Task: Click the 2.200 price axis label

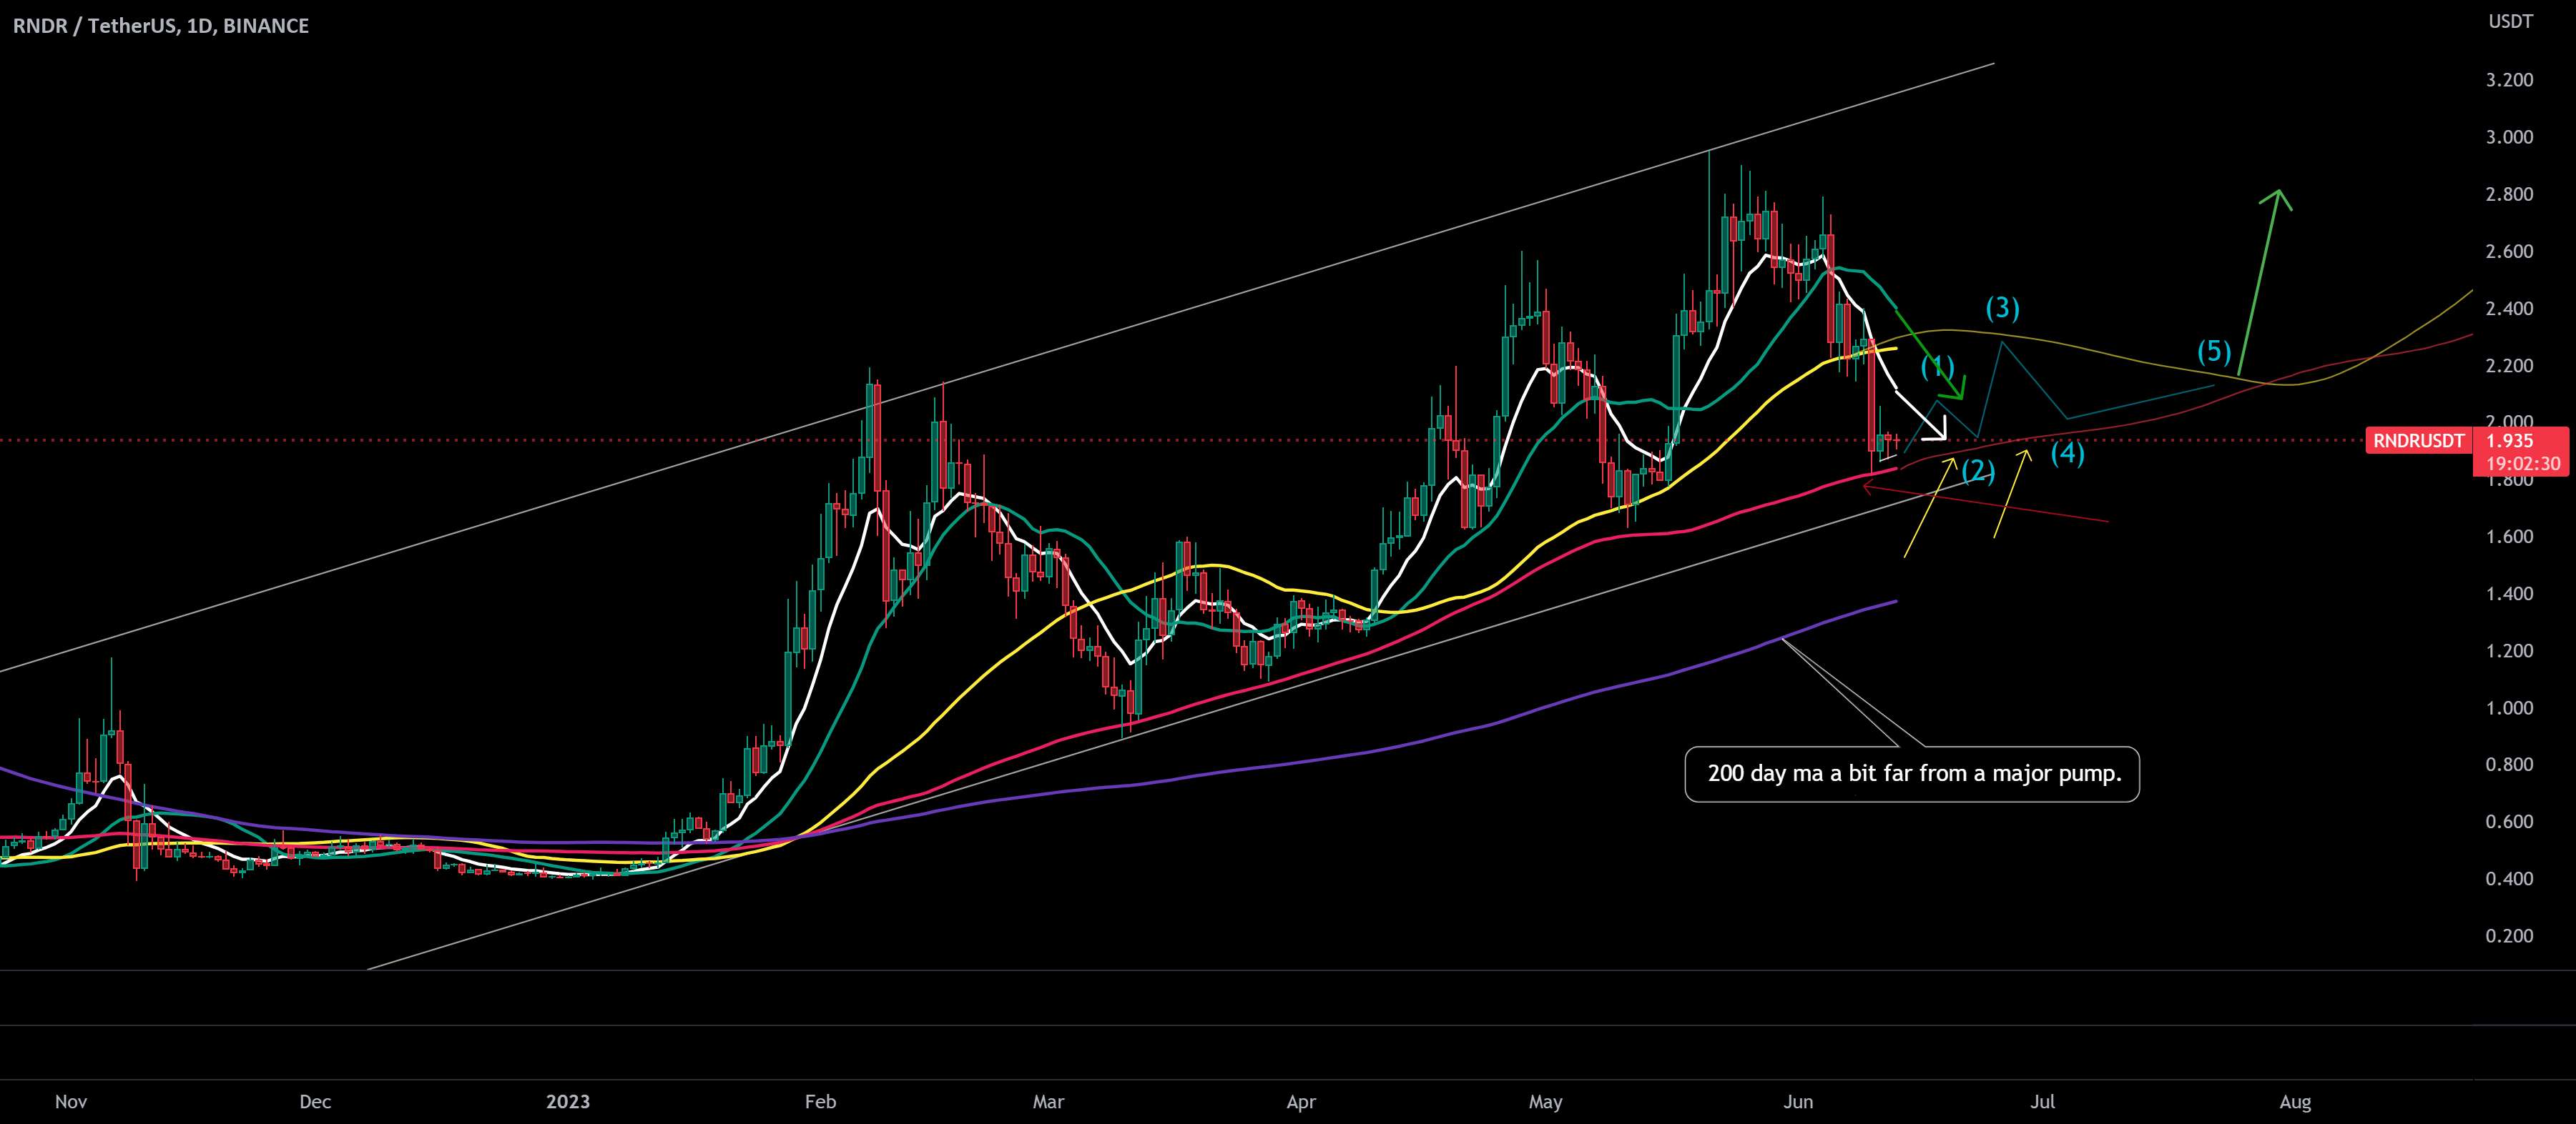Action: (2510, 366)
